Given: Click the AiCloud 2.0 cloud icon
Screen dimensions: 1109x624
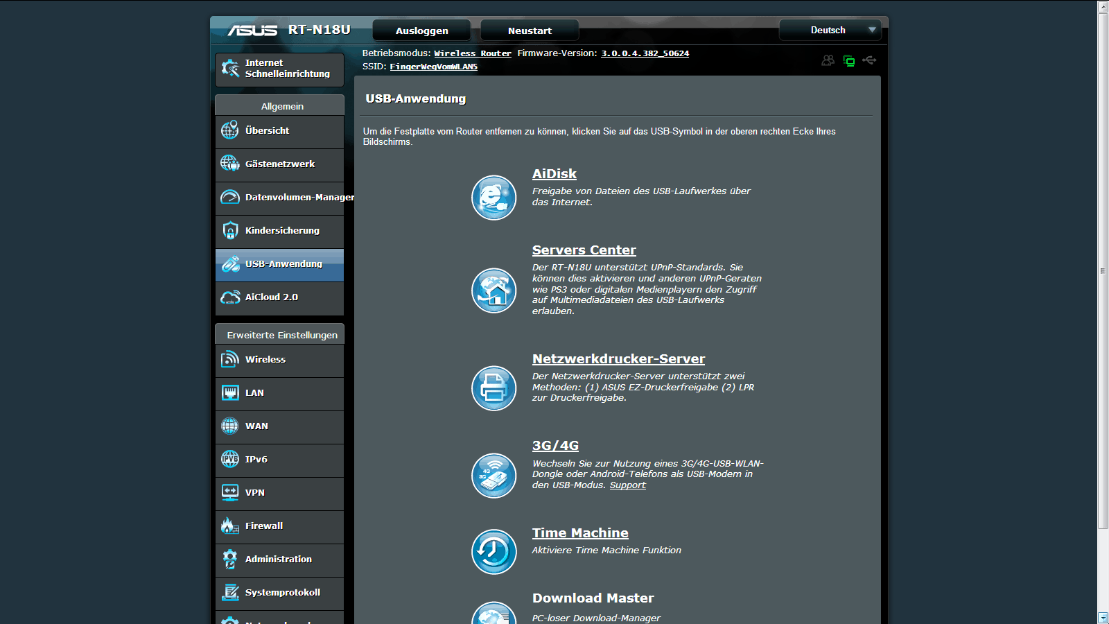Looking at the screenshot, I should 230,297.
